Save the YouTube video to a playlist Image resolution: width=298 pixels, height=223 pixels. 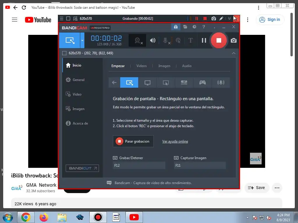coord(257,188)
